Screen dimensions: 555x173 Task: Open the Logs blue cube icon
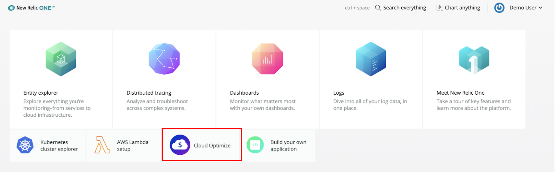pos(371,59)
